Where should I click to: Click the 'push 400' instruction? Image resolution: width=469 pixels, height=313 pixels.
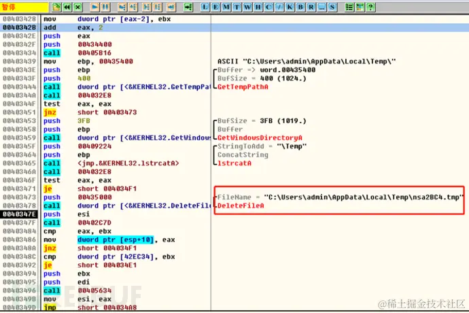pyautogui.click(x=67, y=78)
